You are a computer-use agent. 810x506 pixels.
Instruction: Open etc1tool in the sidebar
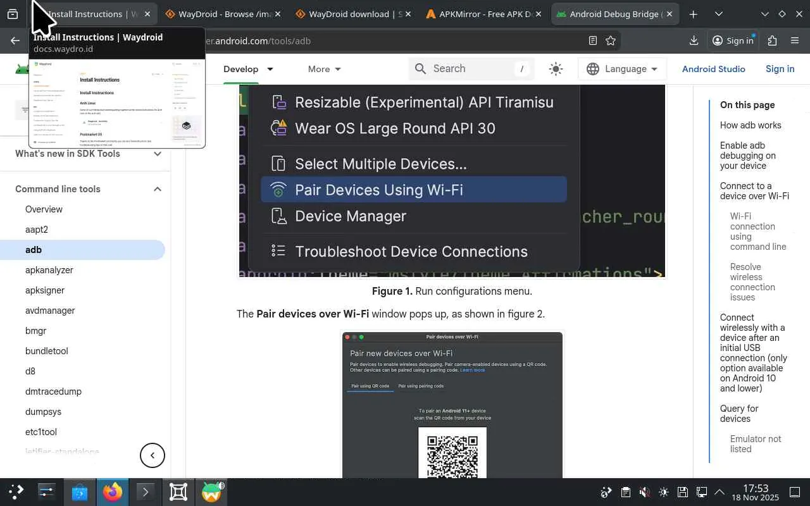click(x=41, y=432)
